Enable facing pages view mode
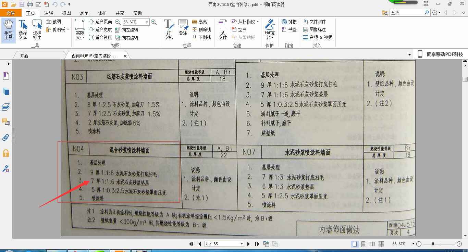The height and width of the screenshot is (252, 468). [x=372, y=244]
